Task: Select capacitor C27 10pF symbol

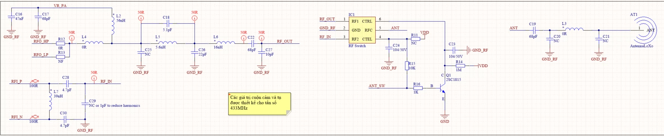Action: click(x=262, y=52)
